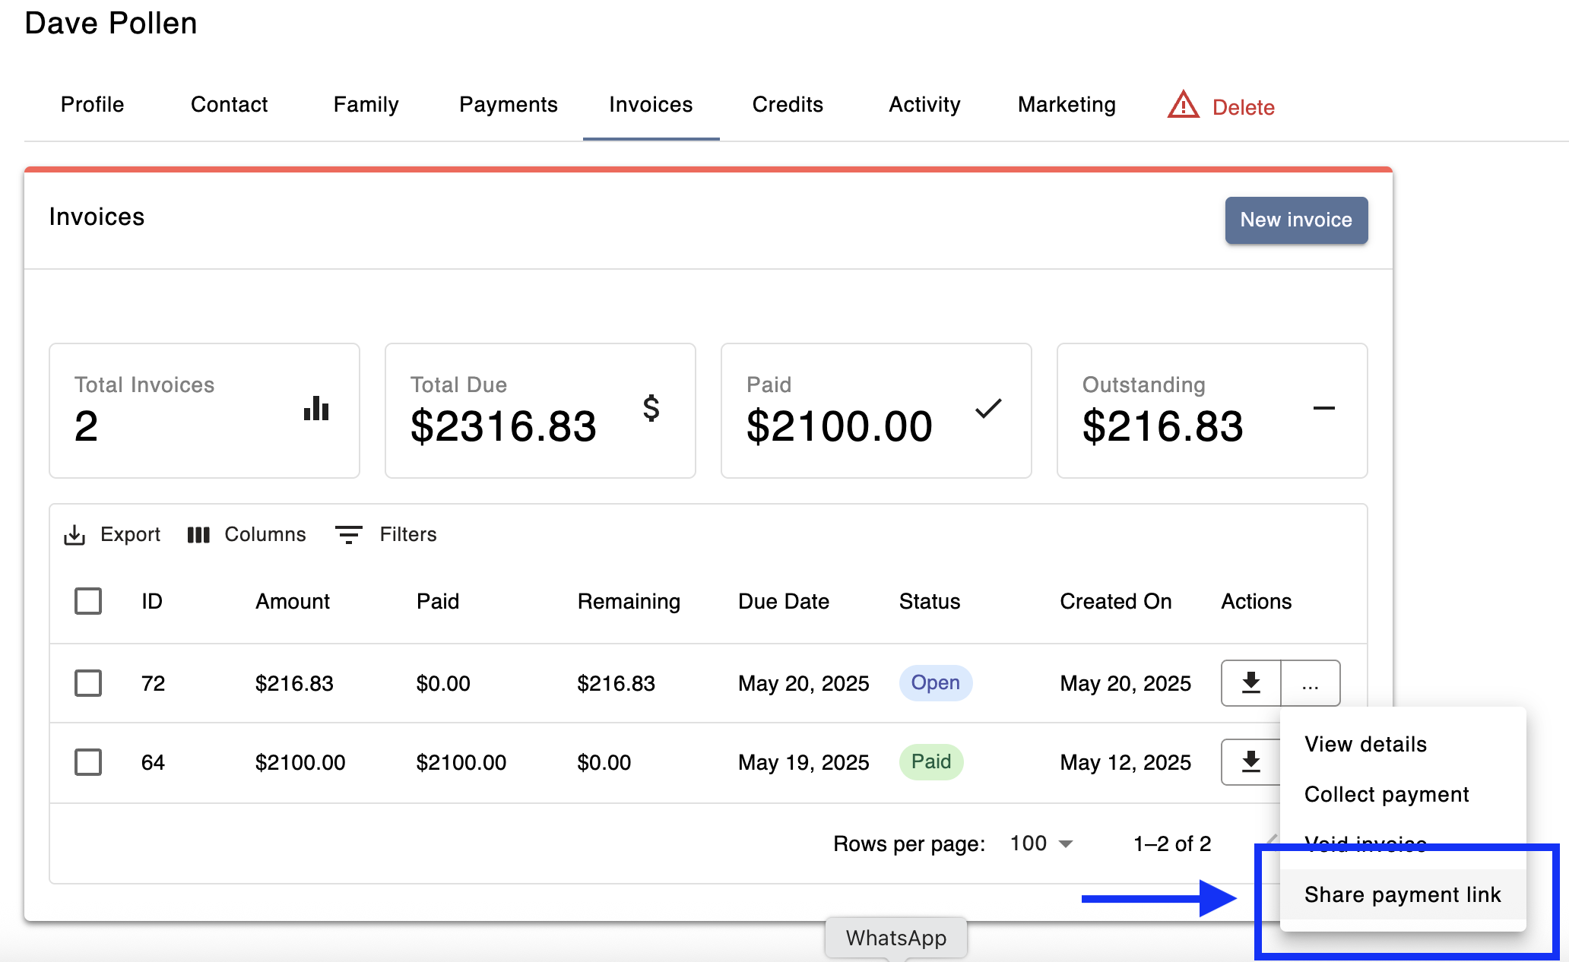Download invoice 64 PDF
This screenshot has width=1569, height=962.
click(1250, 762)
